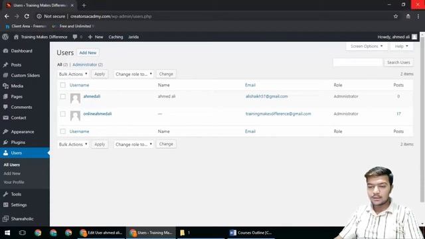Viewport: 425px width, 239px height.
Task: Expand the Help panel
Action: click(x=401, y=46)
